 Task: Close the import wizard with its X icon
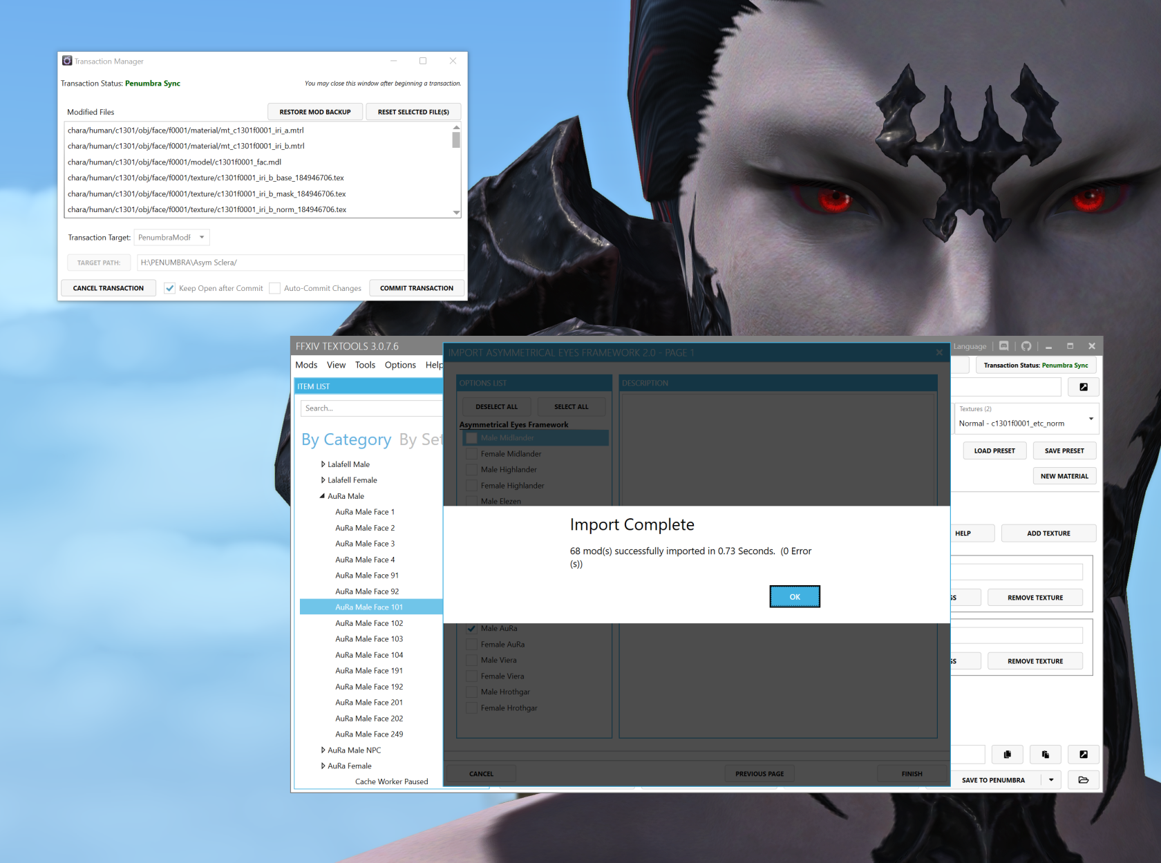tap(939, 352)
